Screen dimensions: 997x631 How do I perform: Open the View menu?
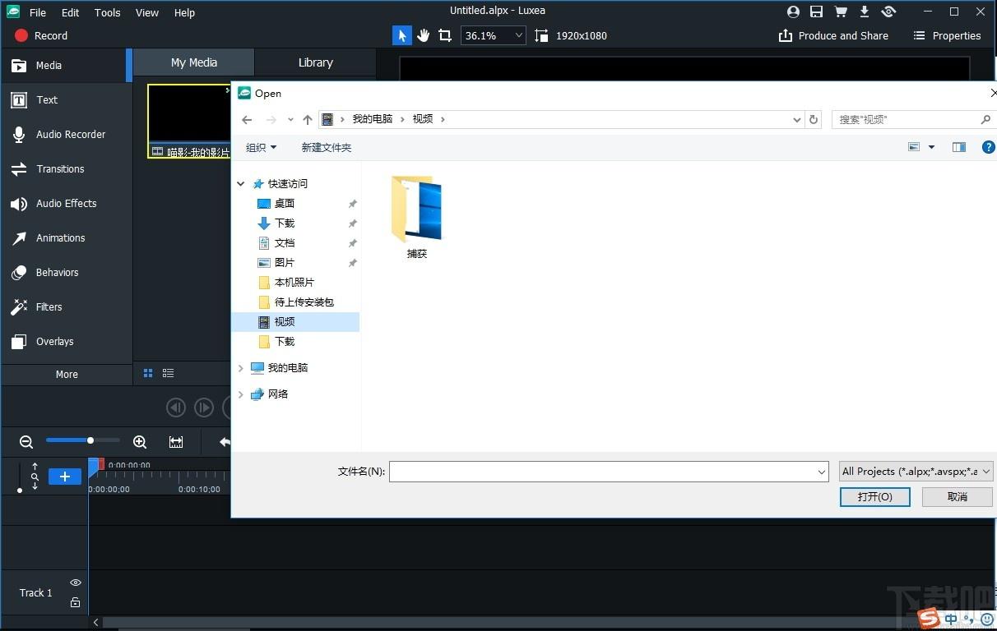coord(147,12)
